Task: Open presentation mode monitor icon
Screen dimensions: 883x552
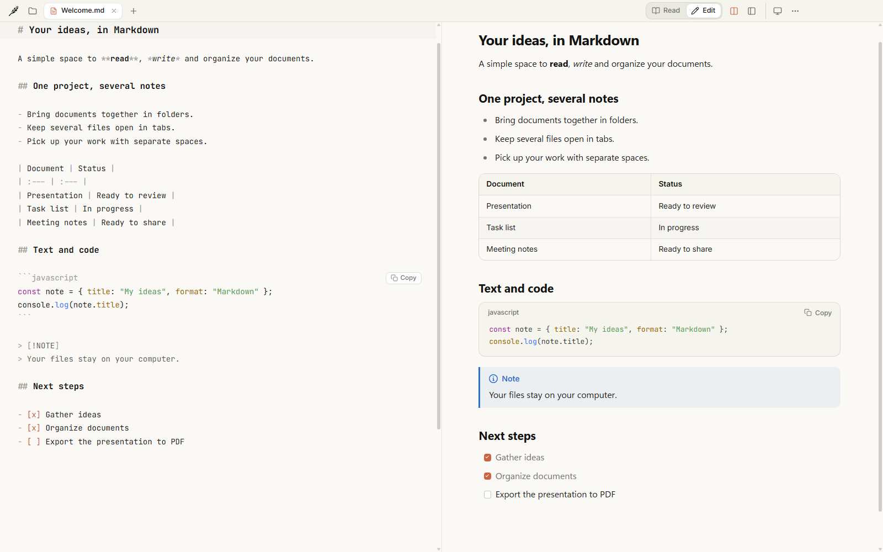Action: click(x=778, y=11)
